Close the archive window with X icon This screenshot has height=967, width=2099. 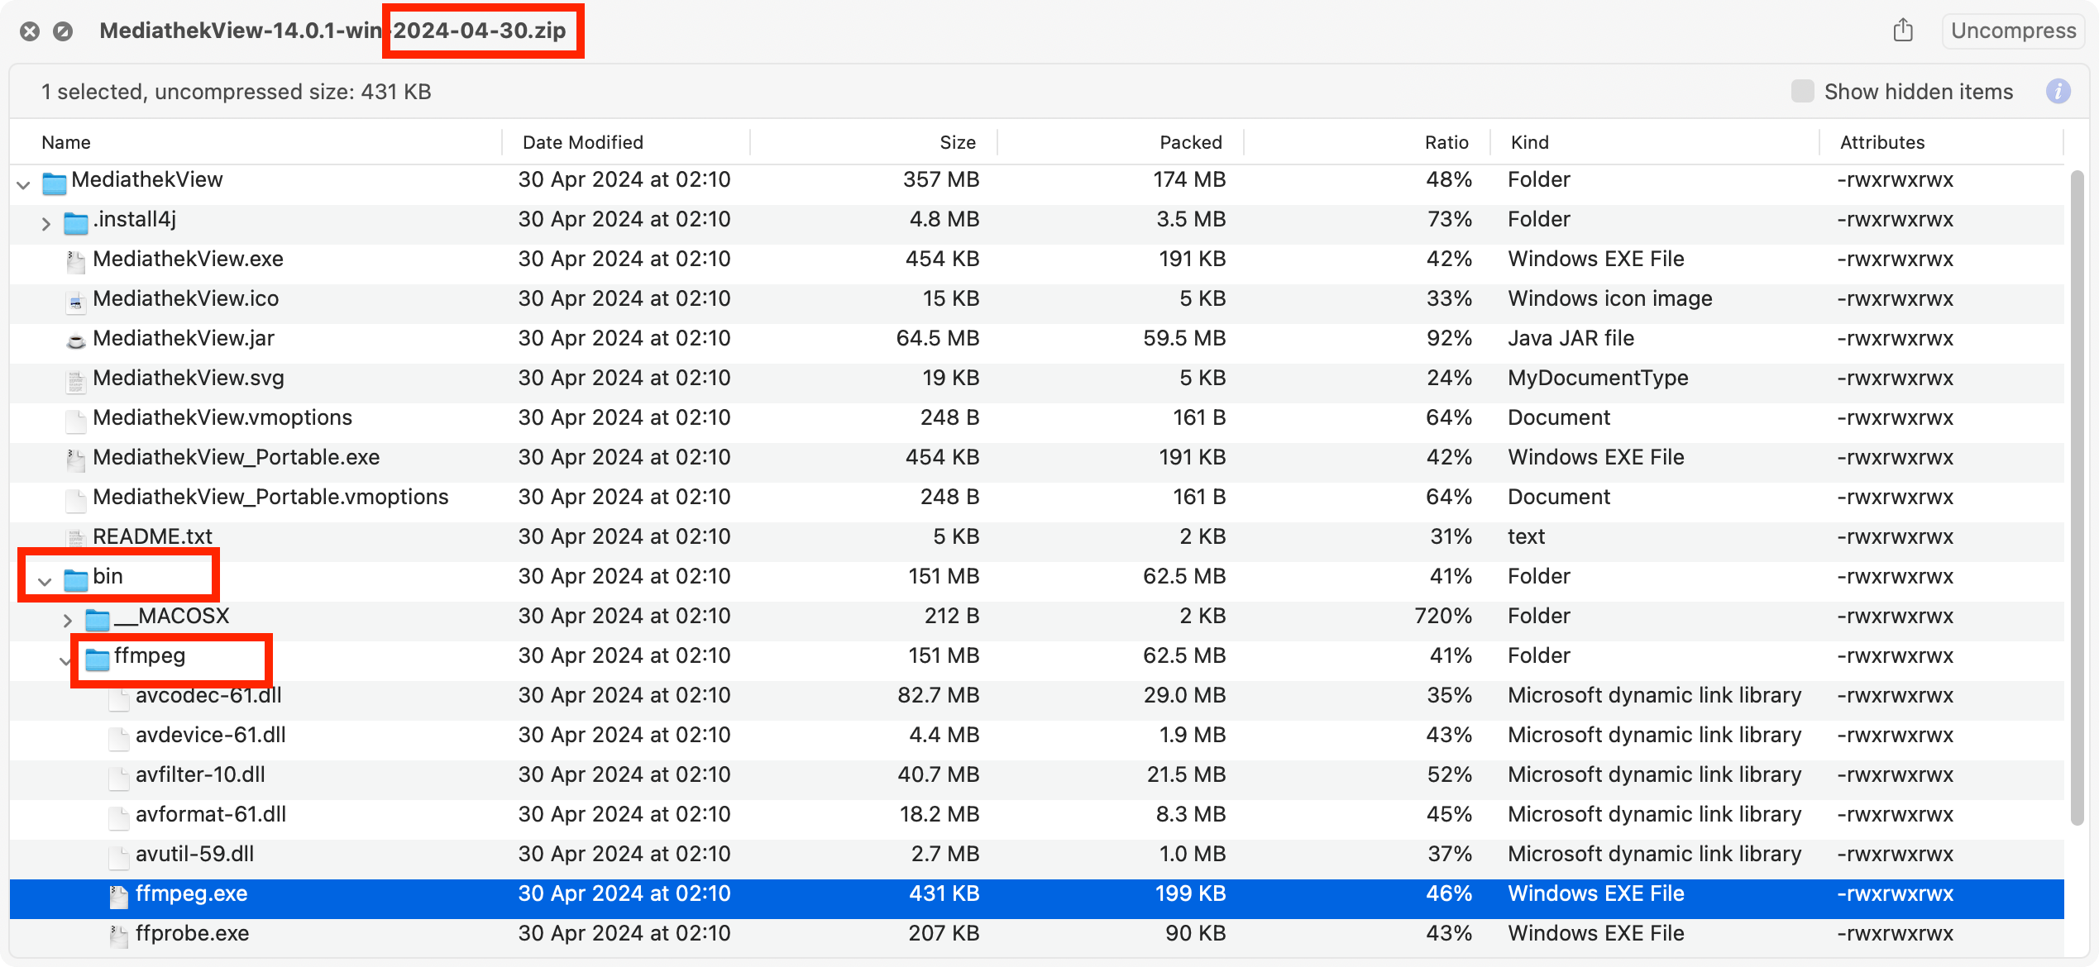point(30,31)
